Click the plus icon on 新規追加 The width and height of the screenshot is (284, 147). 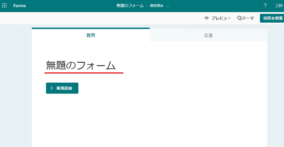pos(51,88)
